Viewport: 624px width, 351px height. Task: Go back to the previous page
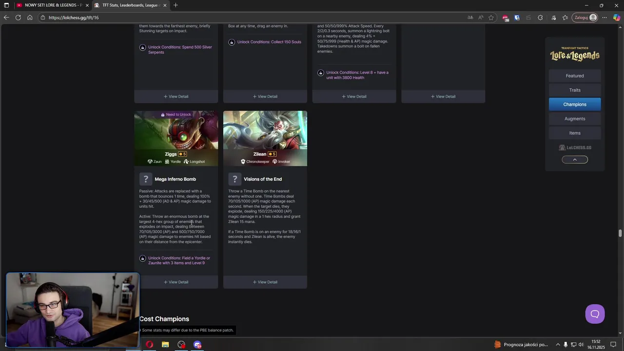click(x=6, y=18)
